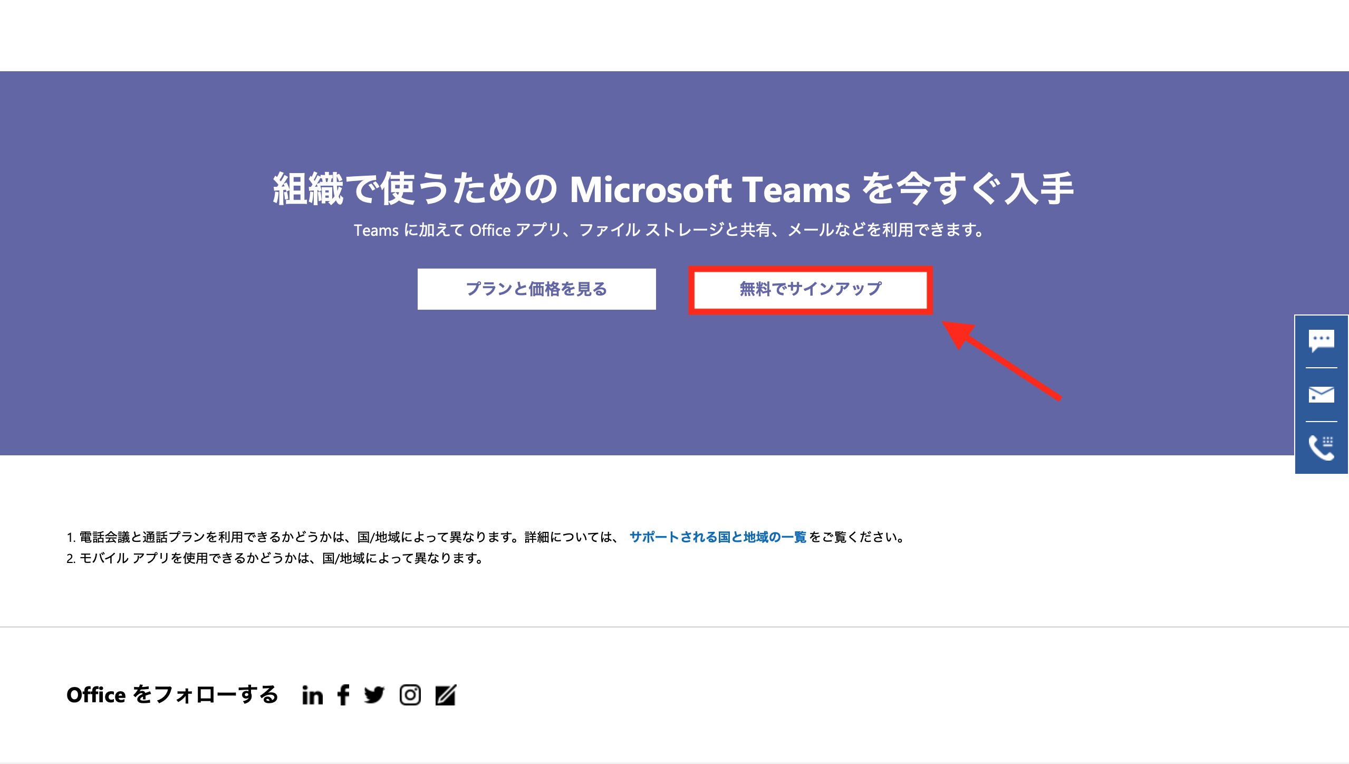The width and height of the screenshot is (1349, 764).
Task: Click the subtitle text starting Teams に加えて Office アプリ
Action: 669,230
